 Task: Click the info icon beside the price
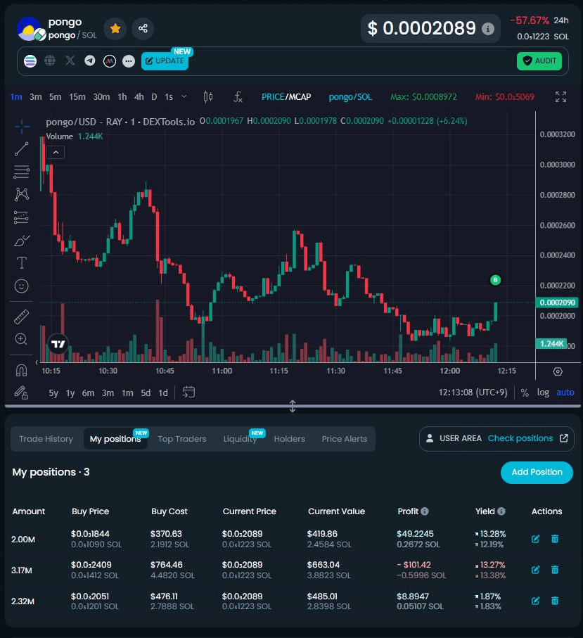(488, 28)
